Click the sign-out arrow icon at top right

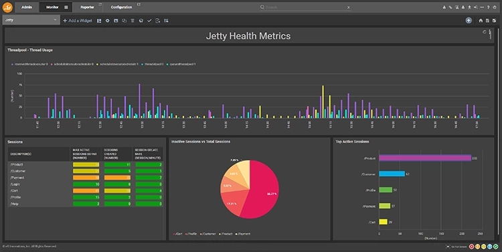(476, 7)
